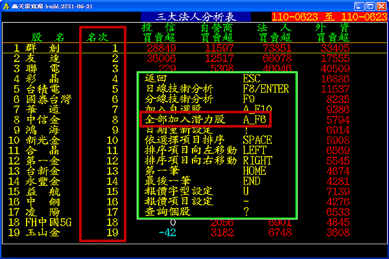Click 益航 外資 value 7139
Screen dimensions: 389x259
click(338, 192)
